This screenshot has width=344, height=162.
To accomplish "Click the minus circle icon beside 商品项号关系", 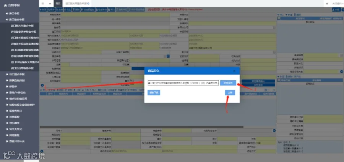I will coord(341,71).
